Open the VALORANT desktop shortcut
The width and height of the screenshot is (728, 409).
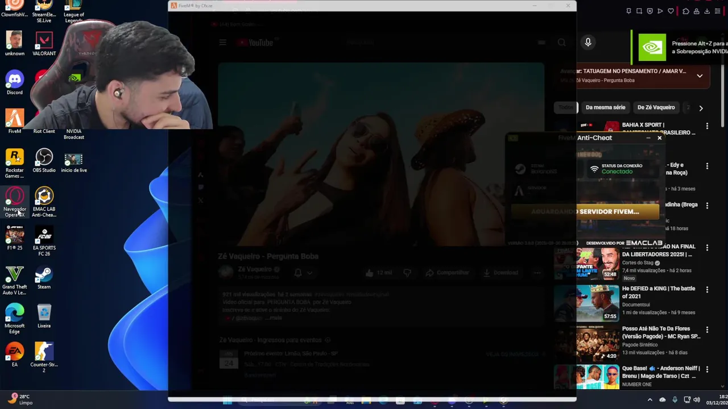44,44
